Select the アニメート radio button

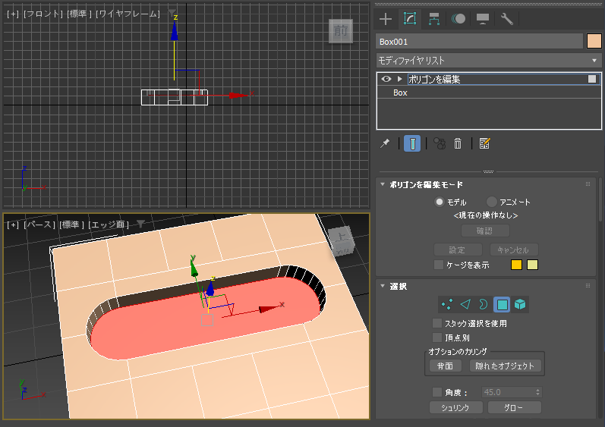(x=492, y=202)
